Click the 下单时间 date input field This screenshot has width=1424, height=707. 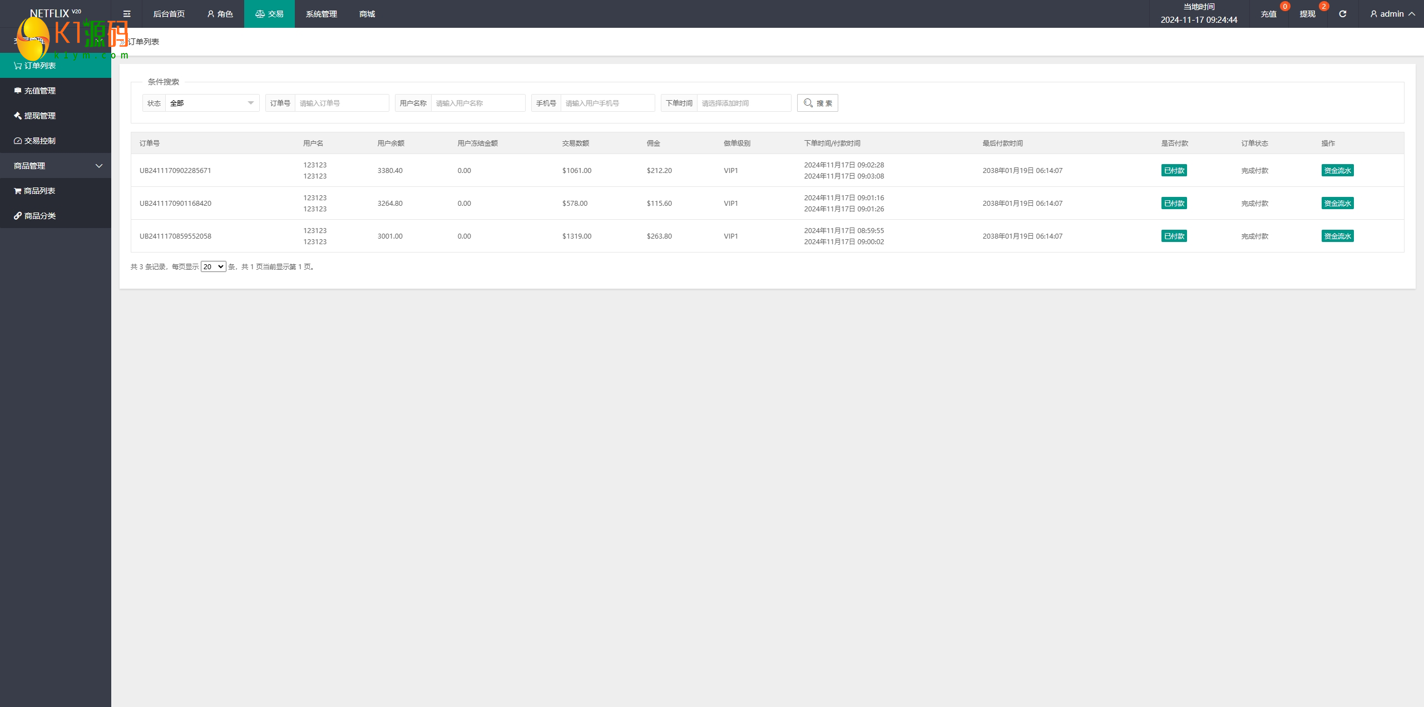[x=743, y=103]
